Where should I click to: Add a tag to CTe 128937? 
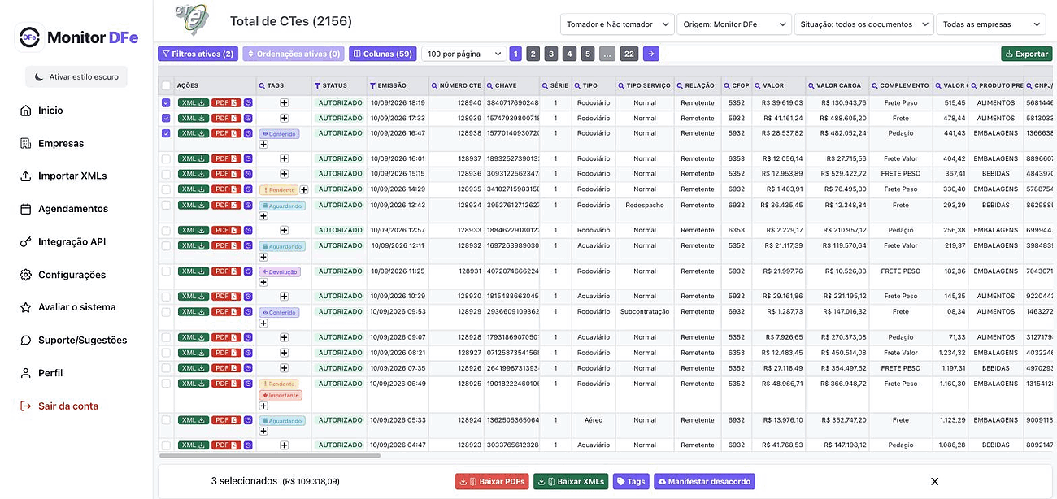coord(285,158)
